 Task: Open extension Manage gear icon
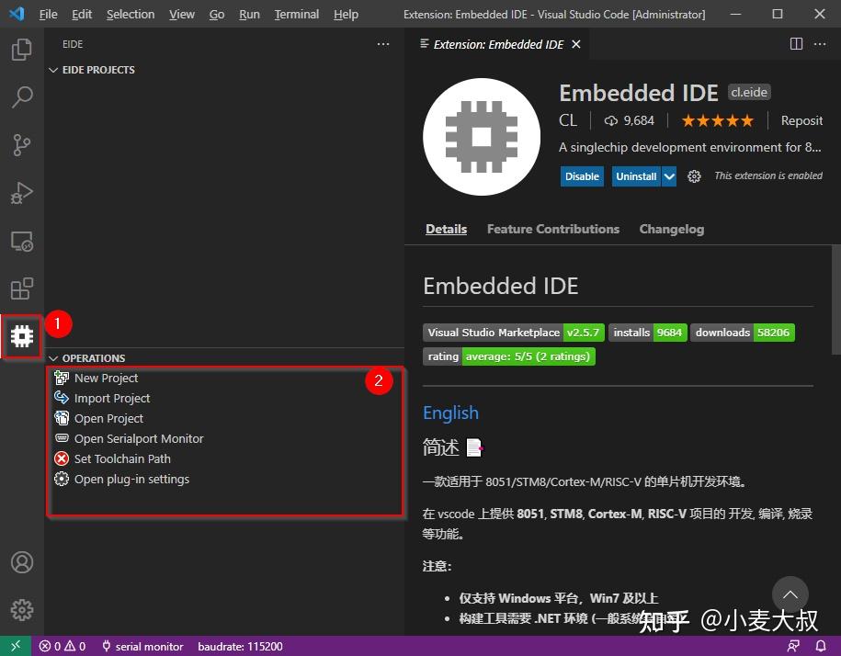pos(694,176)
